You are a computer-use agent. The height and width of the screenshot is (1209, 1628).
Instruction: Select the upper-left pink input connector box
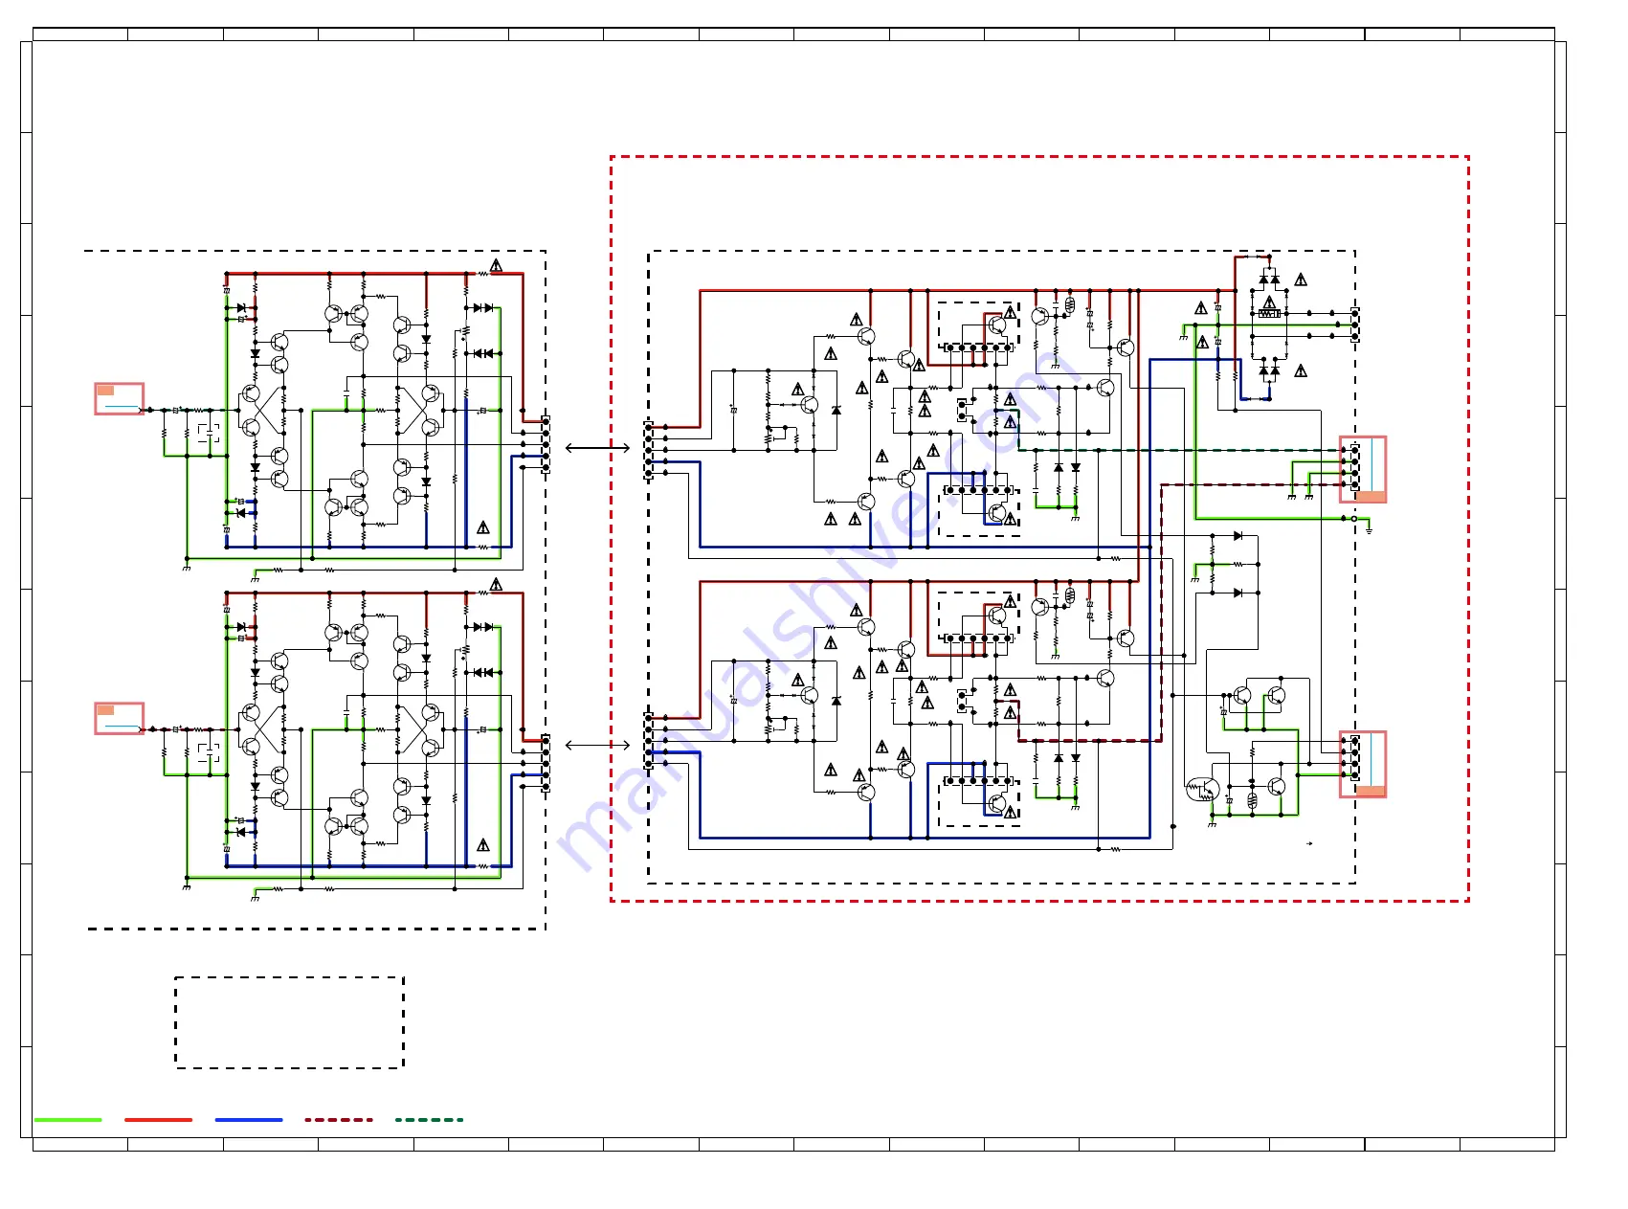pyautogui.click(x=120, y=399)
